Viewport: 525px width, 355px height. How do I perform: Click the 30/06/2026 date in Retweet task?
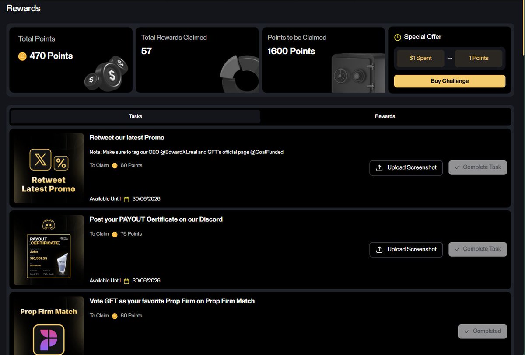tap(146, 199)
